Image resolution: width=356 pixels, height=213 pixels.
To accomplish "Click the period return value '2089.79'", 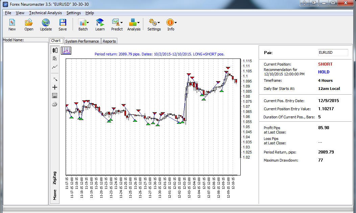I will pos(326,152).
